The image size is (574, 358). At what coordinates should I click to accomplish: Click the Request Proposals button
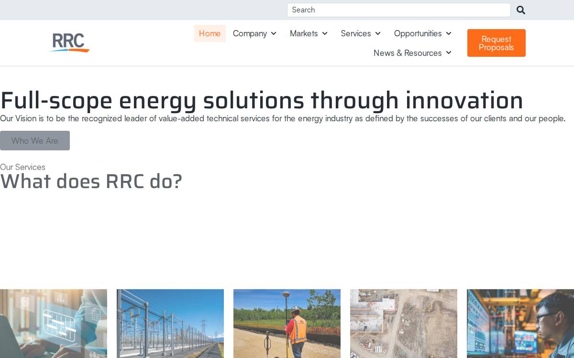(497, 43)
